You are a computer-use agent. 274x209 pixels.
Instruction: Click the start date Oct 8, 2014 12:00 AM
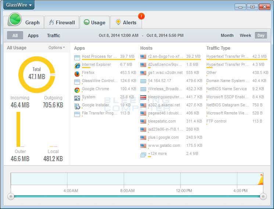(x=119, y=35)
